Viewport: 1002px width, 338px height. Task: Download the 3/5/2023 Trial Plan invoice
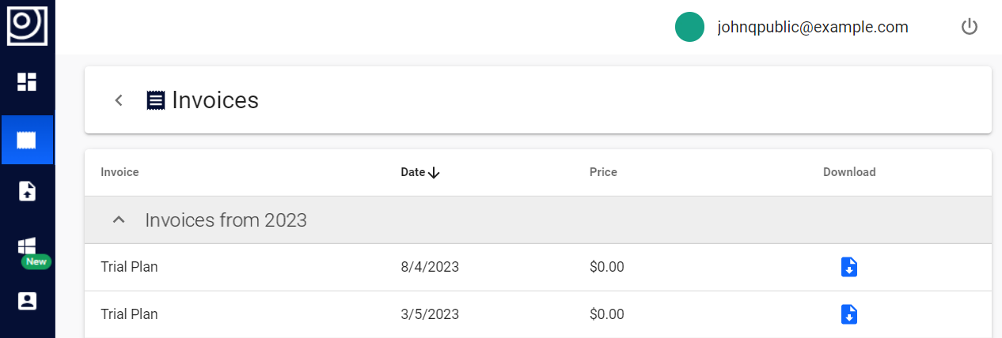tap(848, 314)
